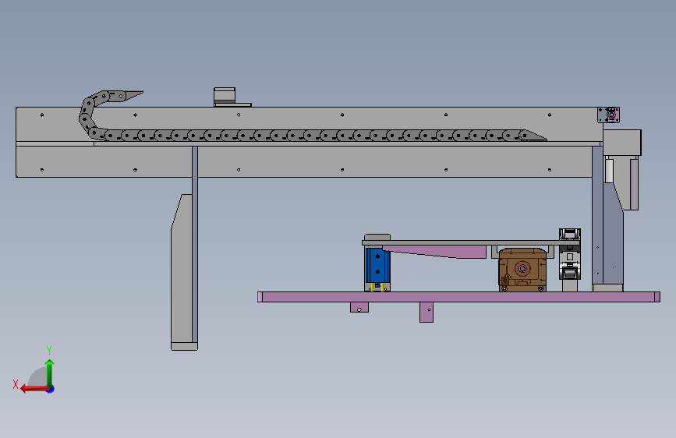Image resolution: width=676 pixels, height=438 pixels.
Task: Select the small gray block atop the beam
Action: point(225,95)
